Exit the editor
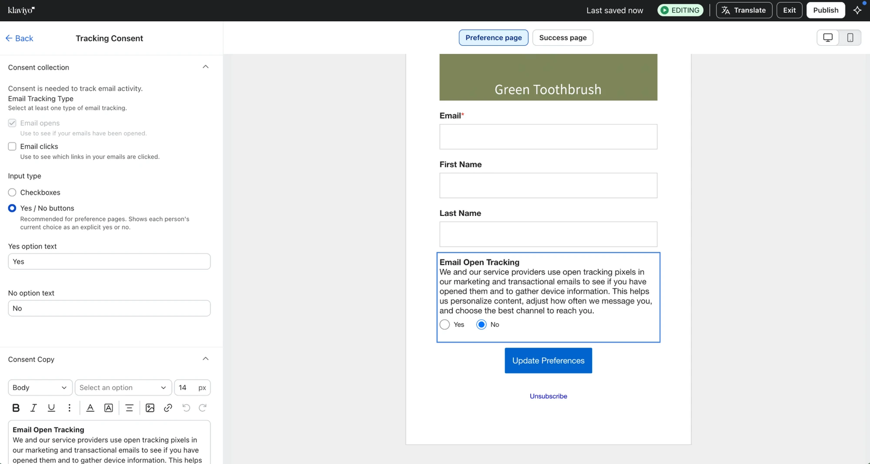870x464 pixels. [790, 10]
